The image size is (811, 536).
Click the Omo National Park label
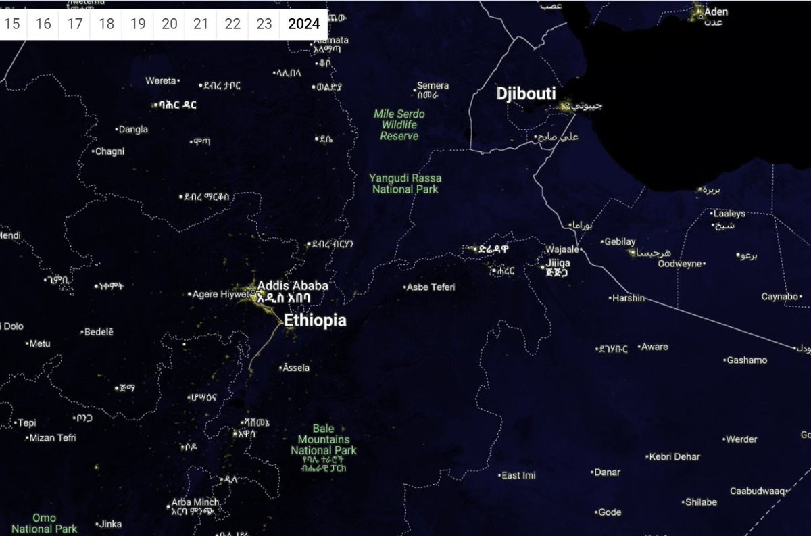pyautogui.click(x=44, y=523)
